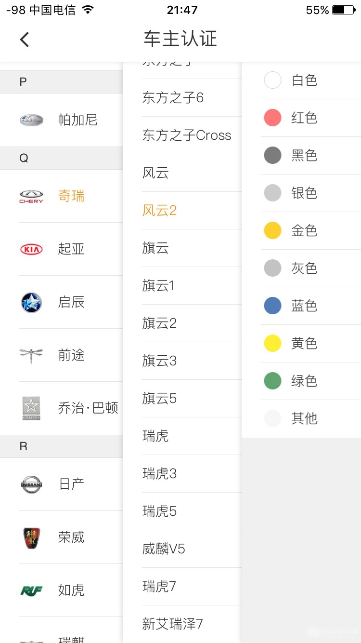Image resolution: width=361 pixels, height=643 pixels.
Task: Tap the Q section header
Action: click(x=61, y=158)
